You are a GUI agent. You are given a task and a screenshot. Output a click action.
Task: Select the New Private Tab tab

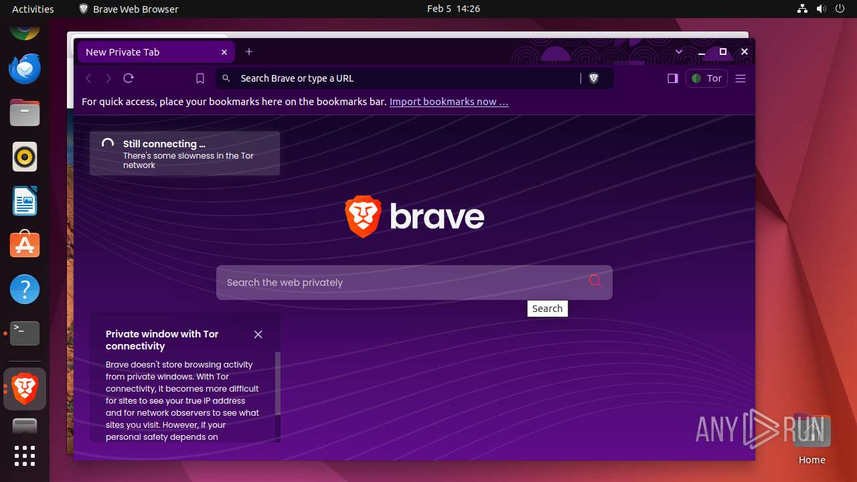[x=156, y=52]
